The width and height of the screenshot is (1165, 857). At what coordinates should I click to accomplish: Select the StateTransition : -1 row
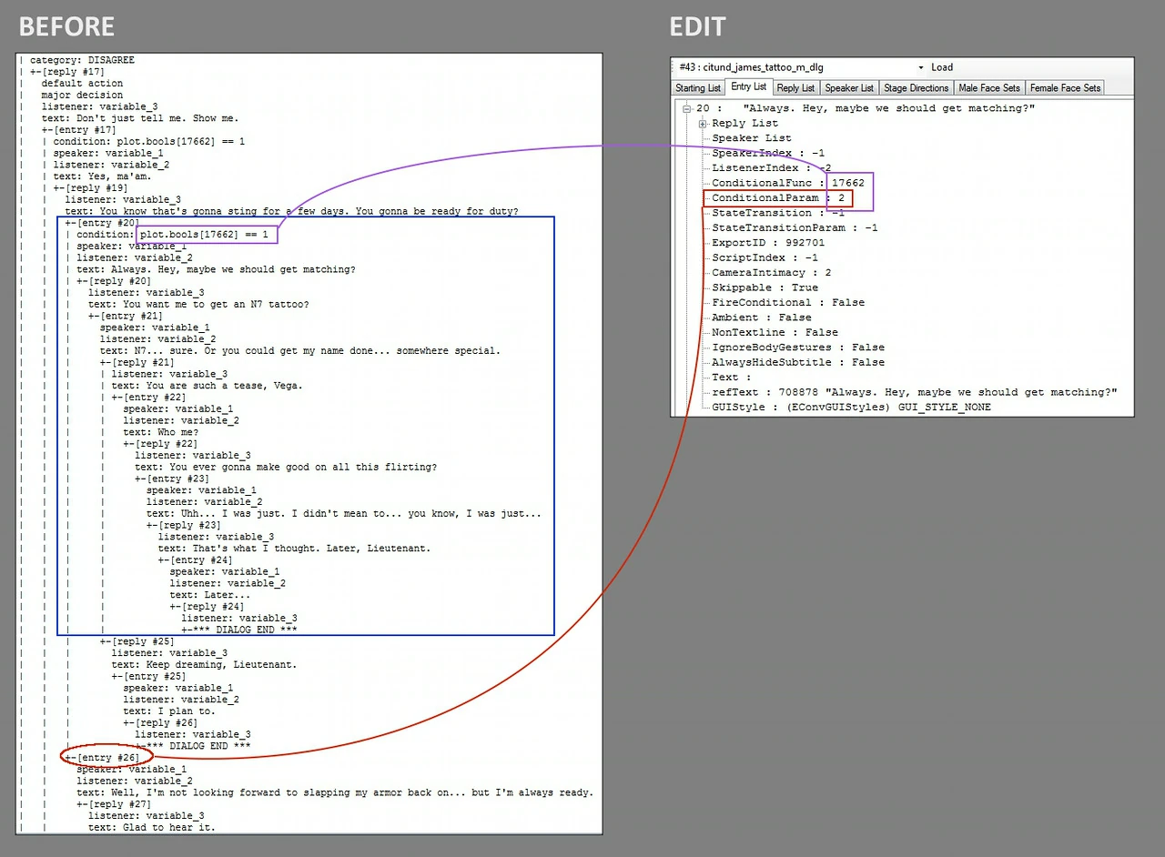tap(778, 213)
